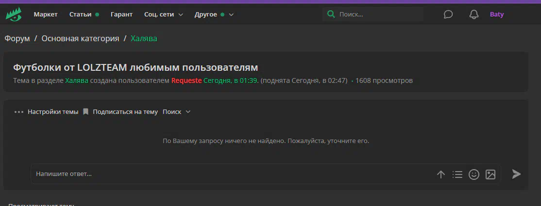Click the 1608 просмотров text

(384, 80)
